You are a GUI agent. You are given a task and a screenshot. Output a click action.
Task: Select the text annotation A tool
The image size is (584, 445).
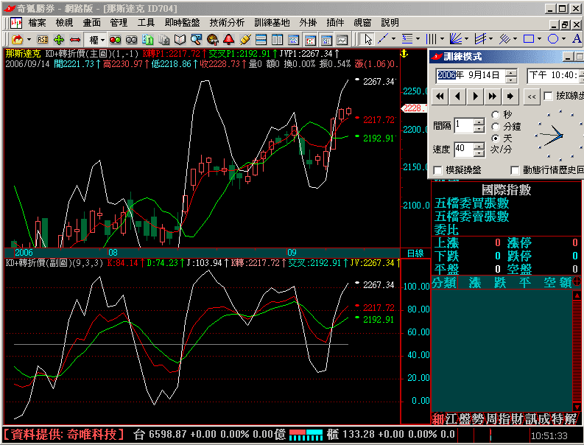click(577, 39)
